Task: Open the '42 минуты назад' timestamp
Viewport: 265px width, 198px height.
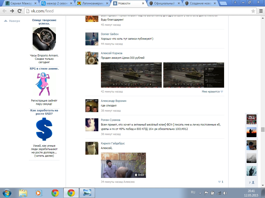Action: (112, 92)
